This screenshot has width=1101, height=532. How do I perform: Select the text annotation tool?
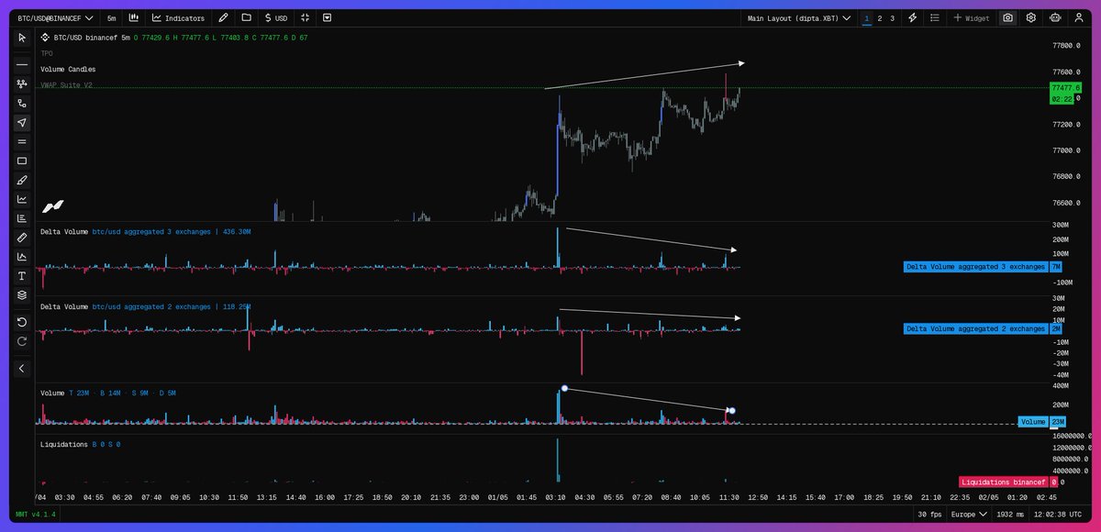[22, 276]
